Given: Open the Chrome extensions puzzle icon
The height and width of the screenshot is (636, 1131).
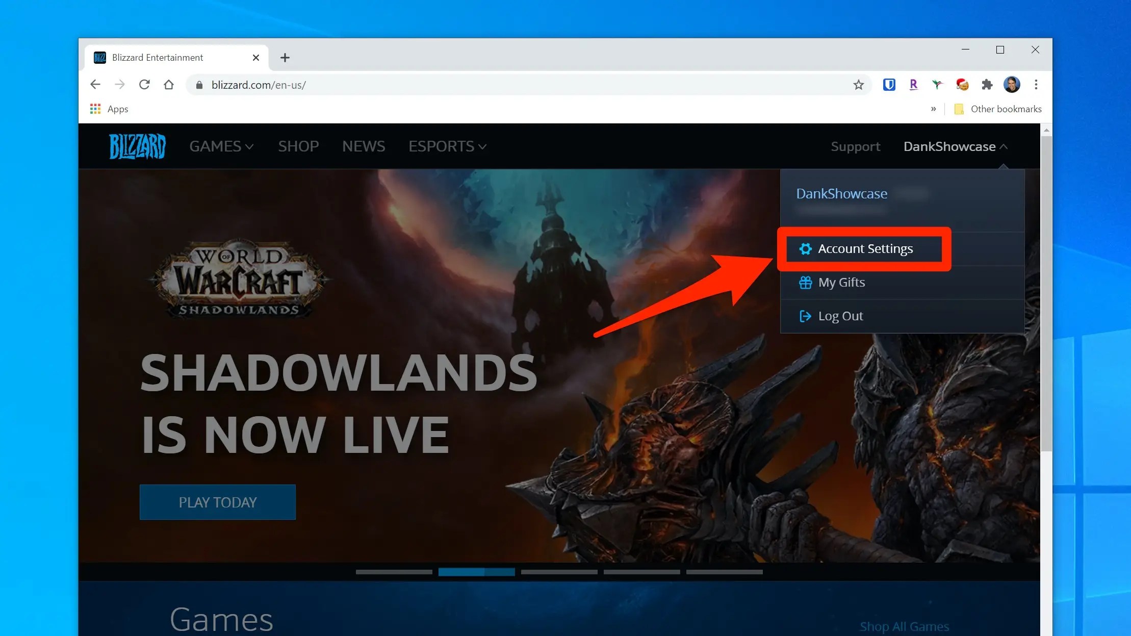Looking at the screenshot, I should point(987,85).
